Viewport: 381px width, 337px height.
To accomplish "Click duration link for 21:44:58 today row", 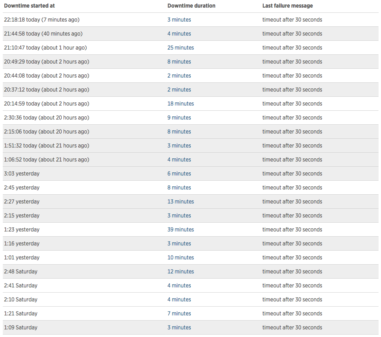I will [x=179, y=34].
